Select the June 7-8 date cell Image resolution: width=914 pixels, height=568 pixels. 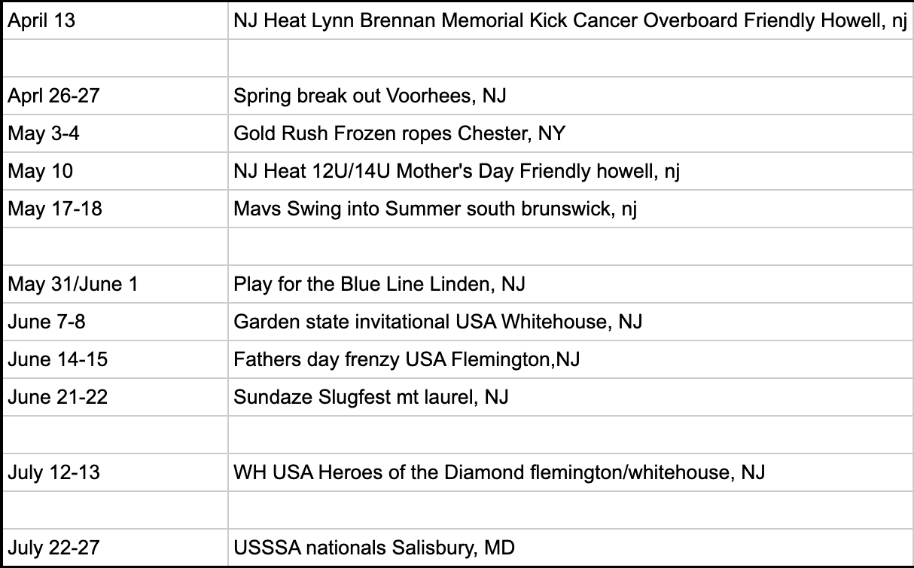point(115,322)
